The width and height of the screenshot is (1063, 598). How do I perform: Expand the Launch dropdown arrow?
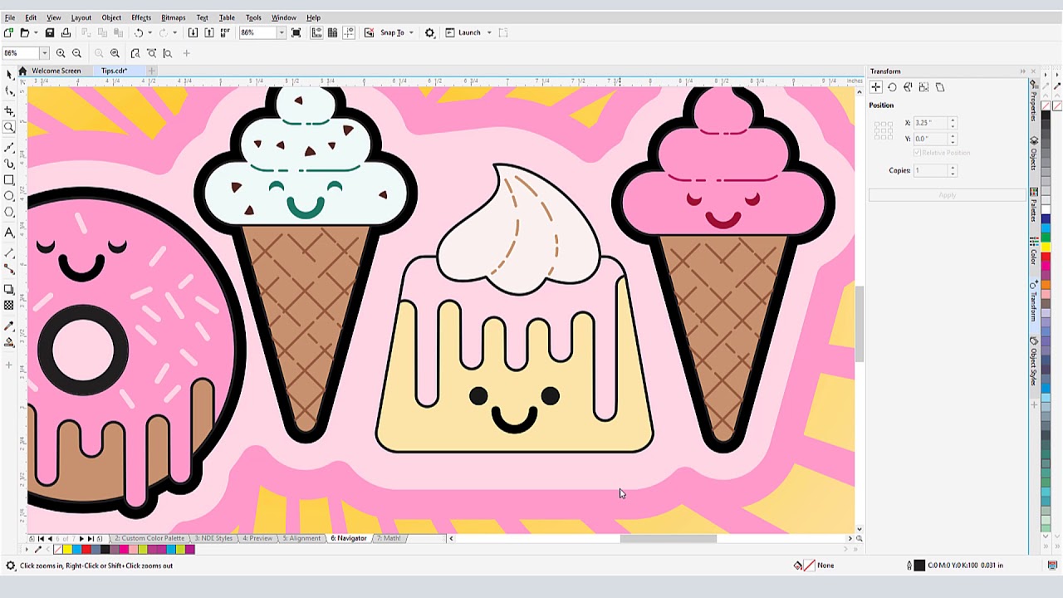(489, 33)
